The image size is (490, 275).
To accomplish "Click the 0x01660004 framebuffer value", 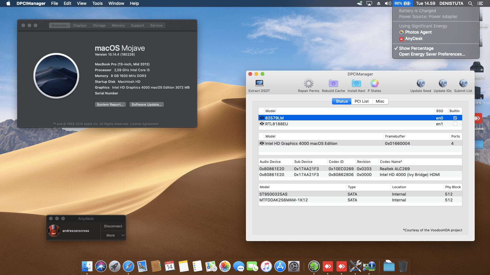I will point(397,143).
